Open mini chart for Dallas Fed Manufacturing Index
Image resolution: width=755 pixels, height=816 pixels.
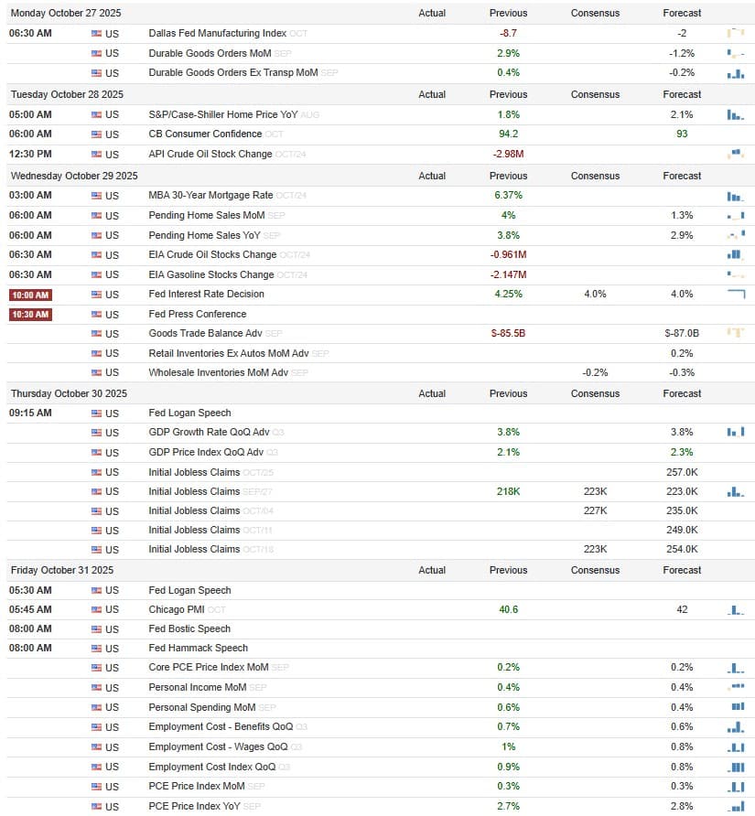(x=735, y=33)
